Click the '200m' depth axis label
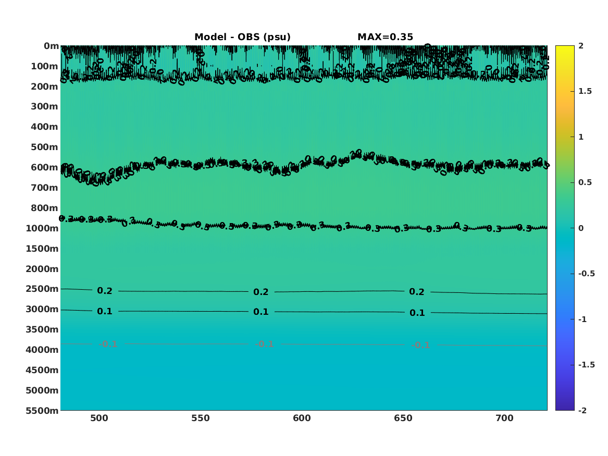 (45, 87)
